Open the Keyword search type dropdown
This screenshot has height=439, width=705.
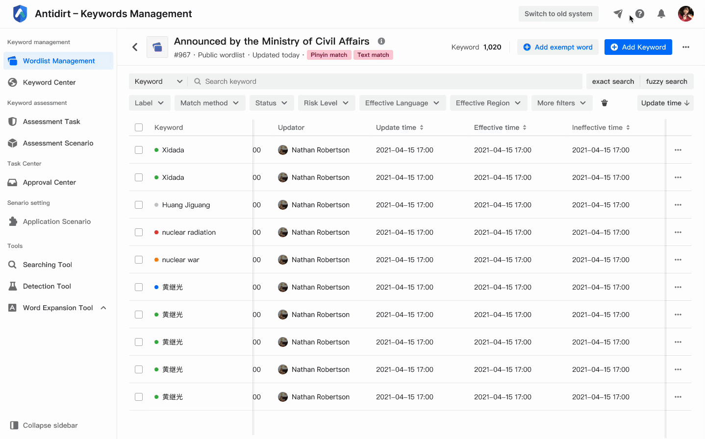(158, 81)
